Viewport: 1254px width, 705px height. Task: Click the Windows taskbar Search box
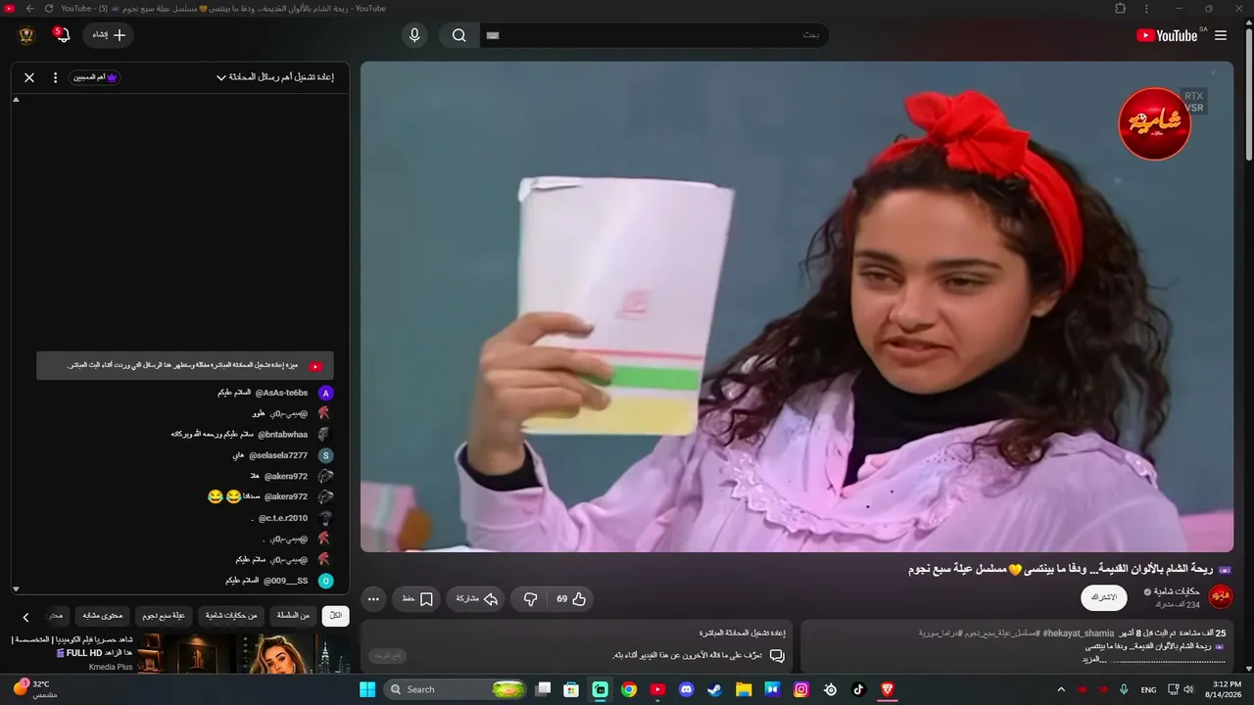456,689
